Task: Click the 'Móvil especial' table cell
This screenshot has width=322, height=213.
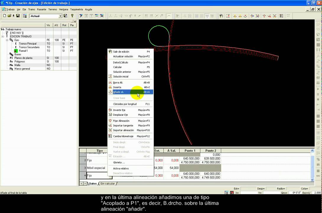Action: [x=97, y=168]
